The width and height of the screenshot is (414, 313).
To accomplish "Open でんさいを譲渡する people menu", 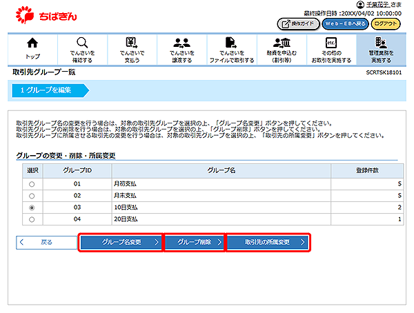I will (x=183, y=48).
